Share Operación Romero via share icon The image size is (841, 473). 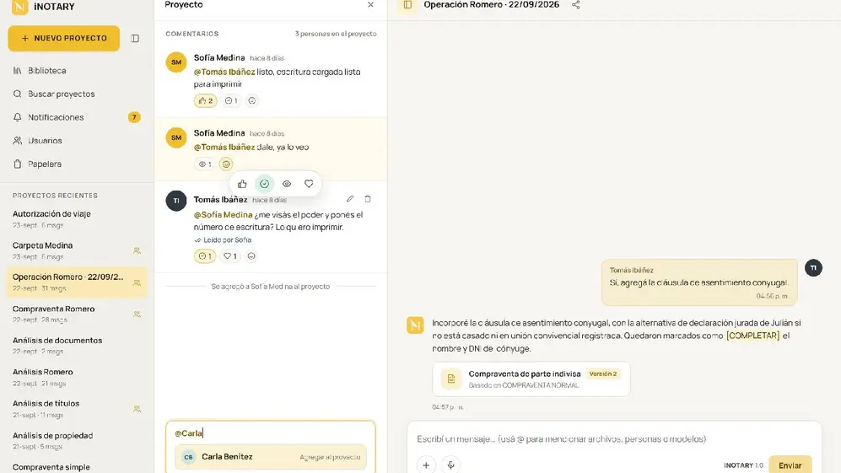pyautogui.click(x=575, y=5)
